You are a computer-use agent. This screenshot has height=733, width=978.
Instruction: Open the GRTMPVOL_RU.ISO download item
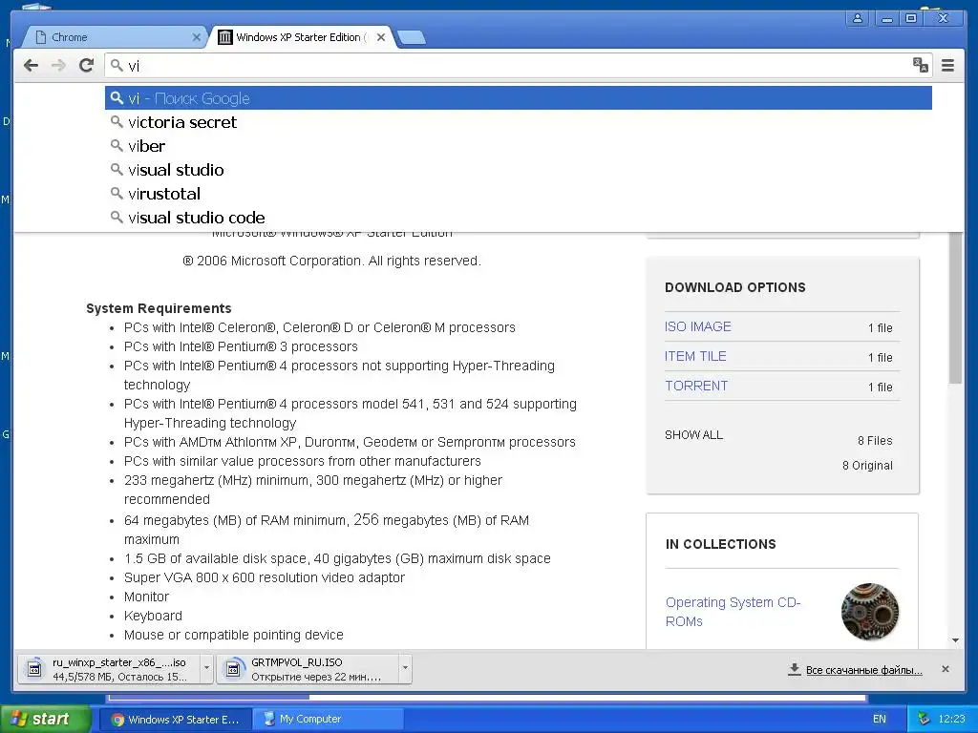(x=308, y=669)
